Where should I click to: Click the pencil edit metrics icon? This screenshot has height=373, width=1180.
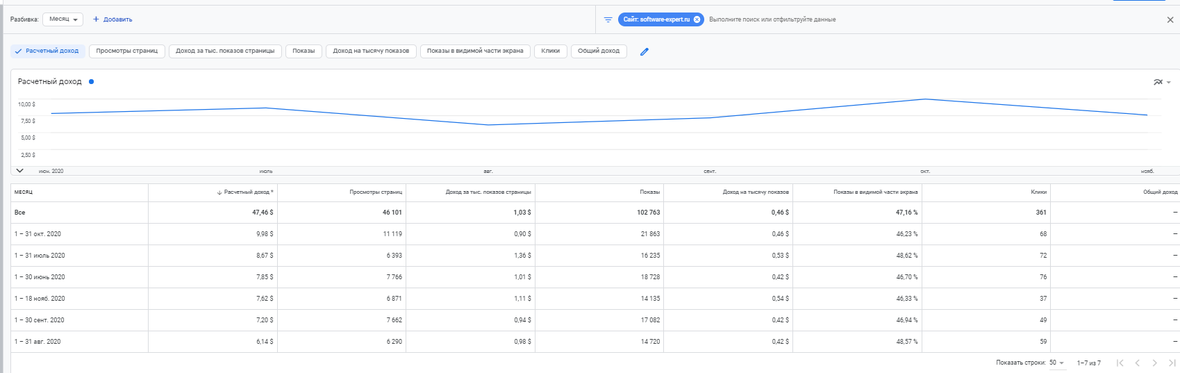[x=644, y=51]
